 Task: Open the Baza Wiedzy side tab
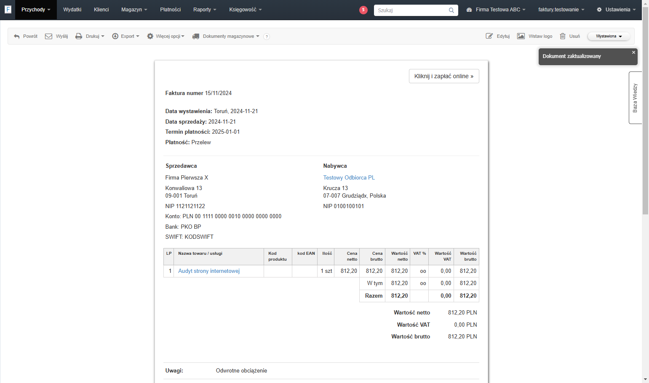click(635, 98)
